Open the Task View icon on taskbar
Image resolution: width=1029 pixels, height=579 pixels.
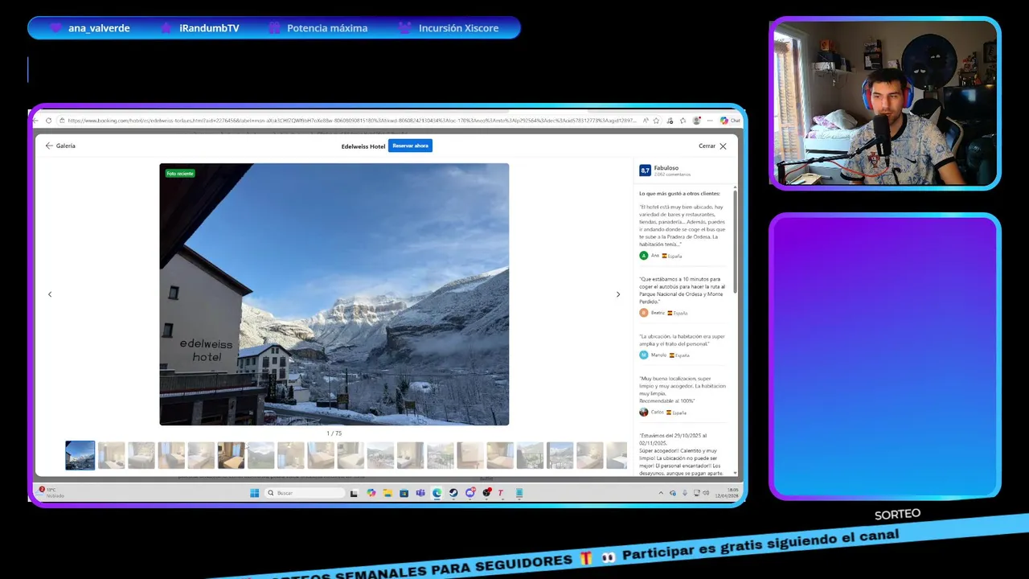(x=354, y=493)
